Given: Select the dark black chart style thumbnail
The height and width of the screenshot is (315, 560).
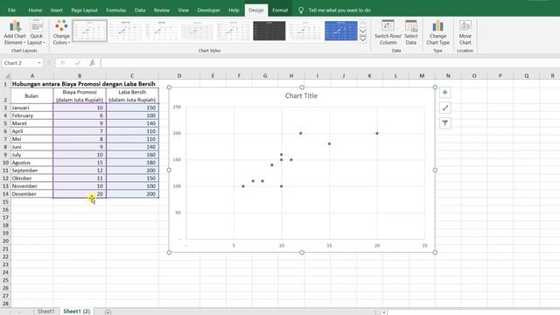Looking at the screenshot, I should tap(269, 31).
